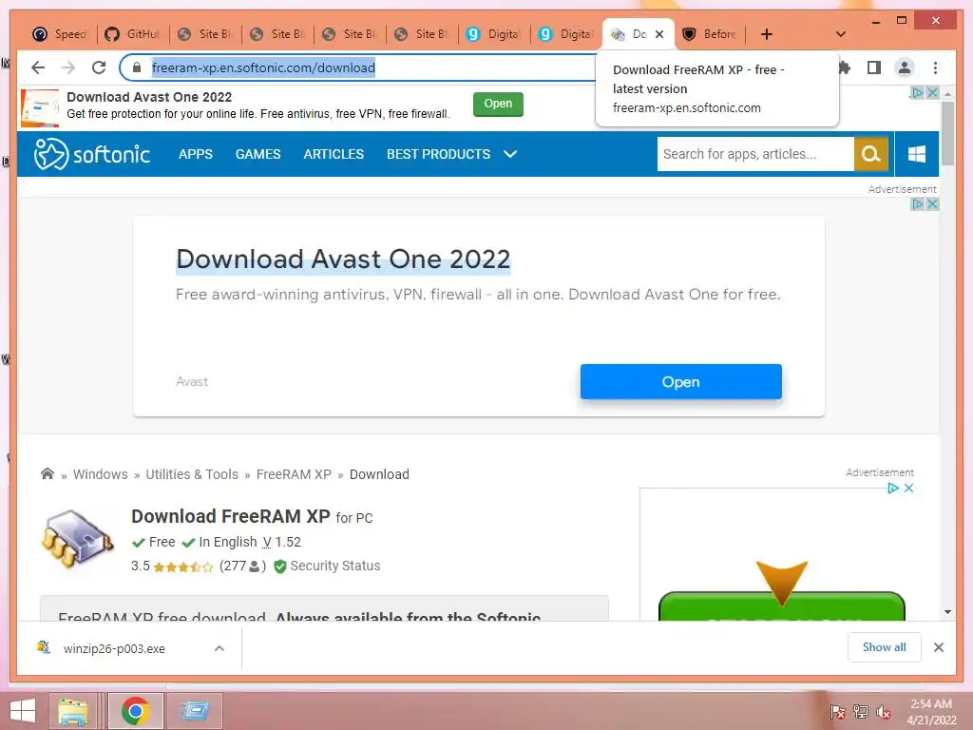This screenshot has width=973, height=730.
Task: Close the large Avast ad X
Action: coord(932,204)
